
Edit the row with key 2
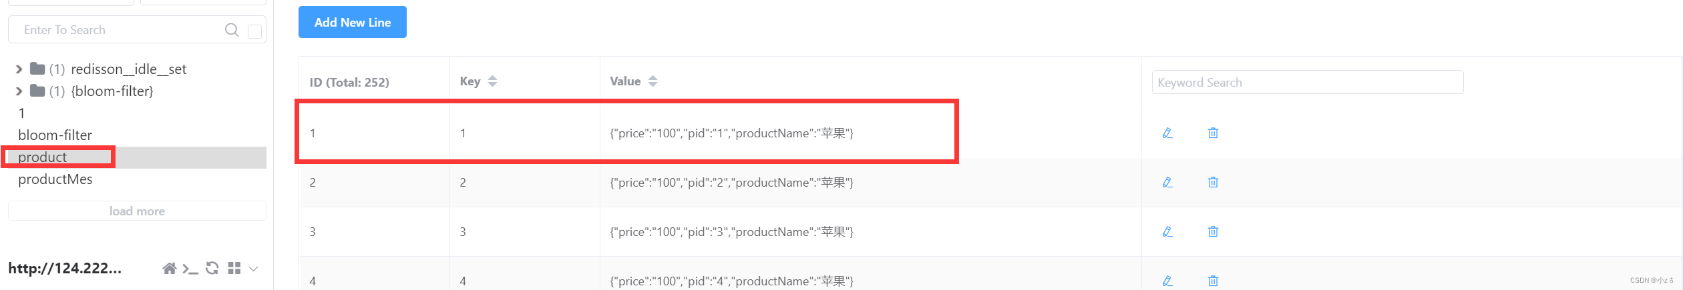point(1167,183)
